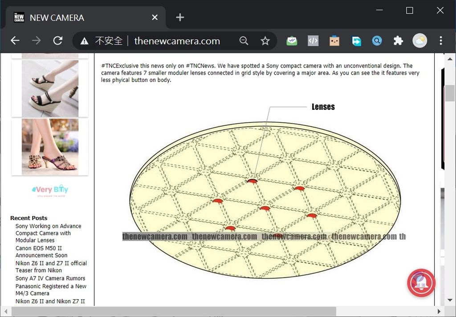
Task: Bookmark this page with the star
Action: click(265, 41)
